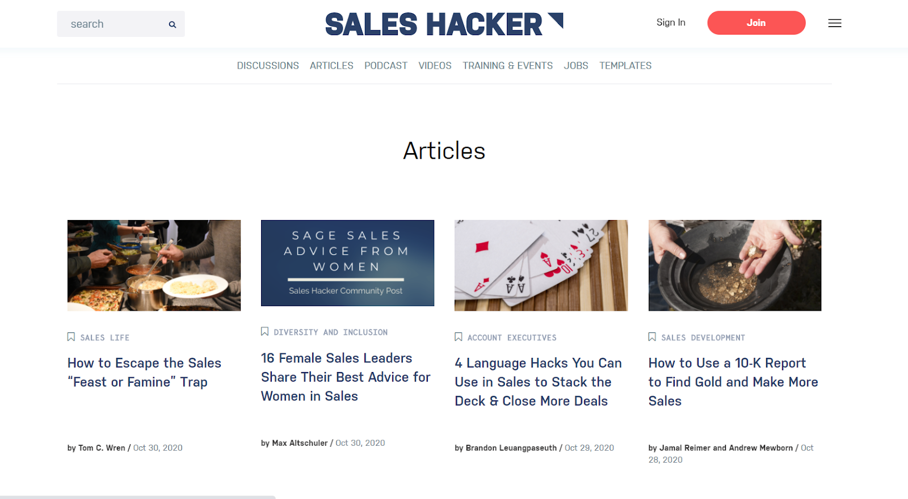Open the 10-K Report article title

pyautogui.click(x=733, y=382)
